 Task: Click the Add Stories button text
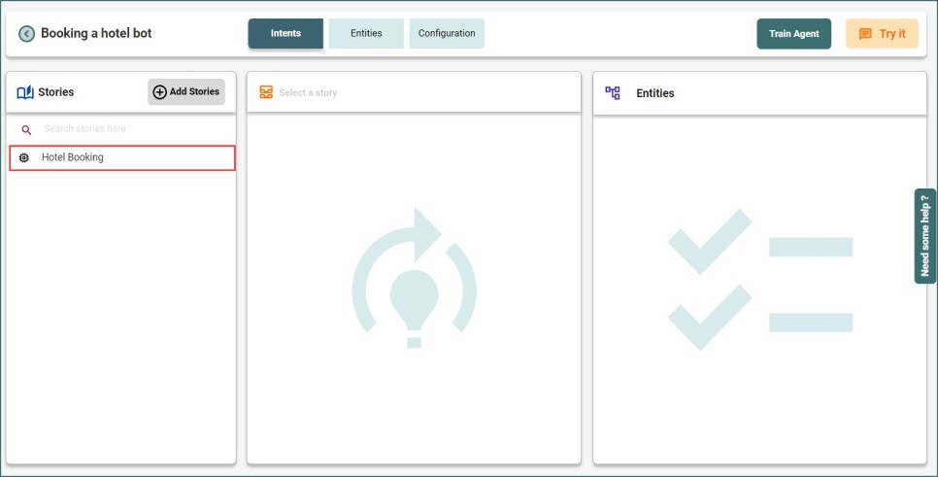[x=194, y=92]
